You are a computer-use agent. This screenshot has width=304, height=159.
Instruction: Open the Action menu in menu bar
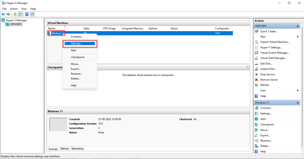(x=14, y=9)
